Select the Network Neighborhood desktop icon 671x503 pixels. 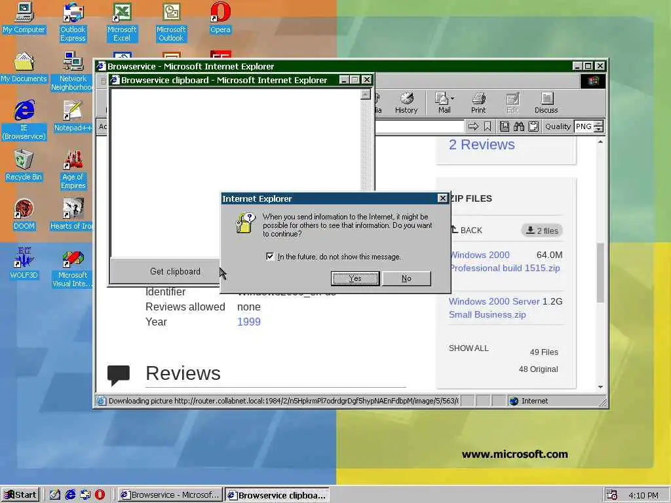coord(73,71)
